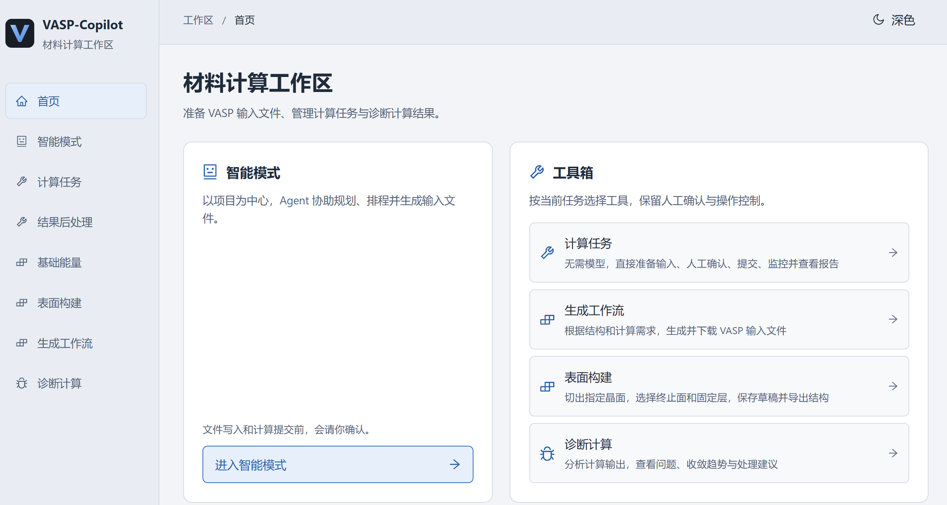Click the blocks icon beside sidebar 表面构建
The width and height of the screenshot is (947, 505).
(22, 303)
